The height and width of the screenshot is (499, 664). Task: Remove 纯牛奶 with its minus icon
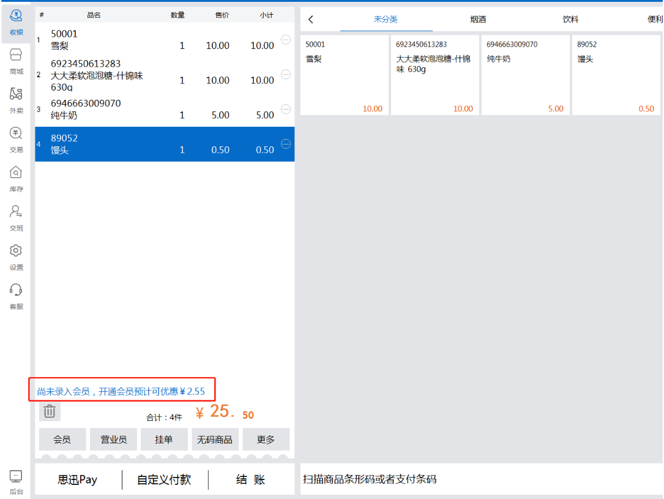click(286, 109)
